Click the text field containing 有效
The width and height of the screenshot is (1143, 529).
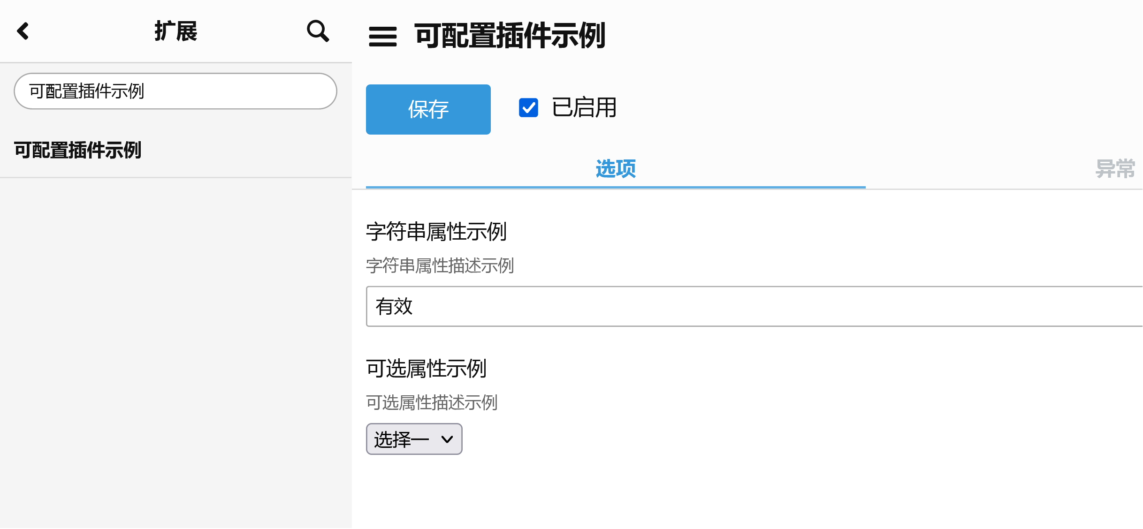click(751, 306)
